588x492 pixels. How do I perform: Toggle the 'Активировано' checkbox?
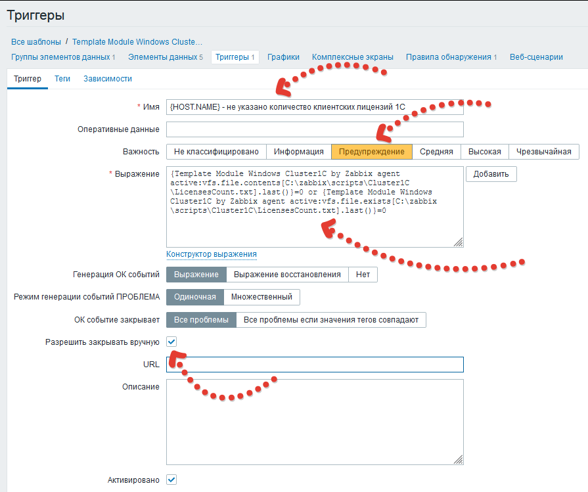[171, 480]
